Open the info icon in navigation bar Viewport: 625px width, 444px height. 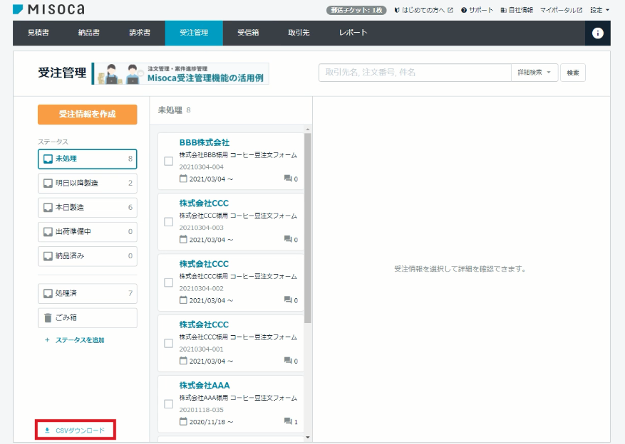point(597,33)
